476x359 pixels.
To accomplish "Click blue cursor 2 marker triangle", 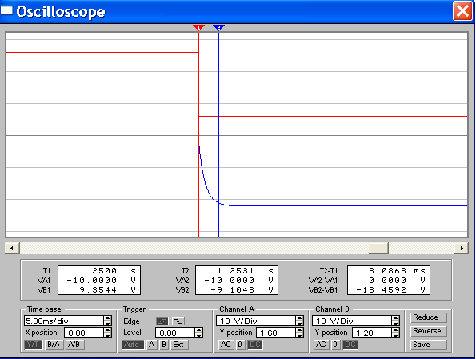I will click(x=218, y=28).
